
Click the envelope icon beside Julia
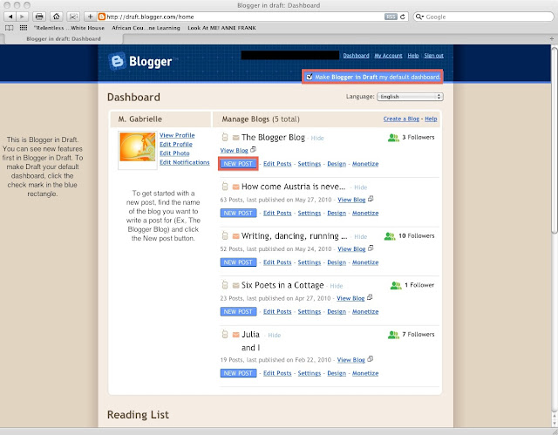(235, 335)
